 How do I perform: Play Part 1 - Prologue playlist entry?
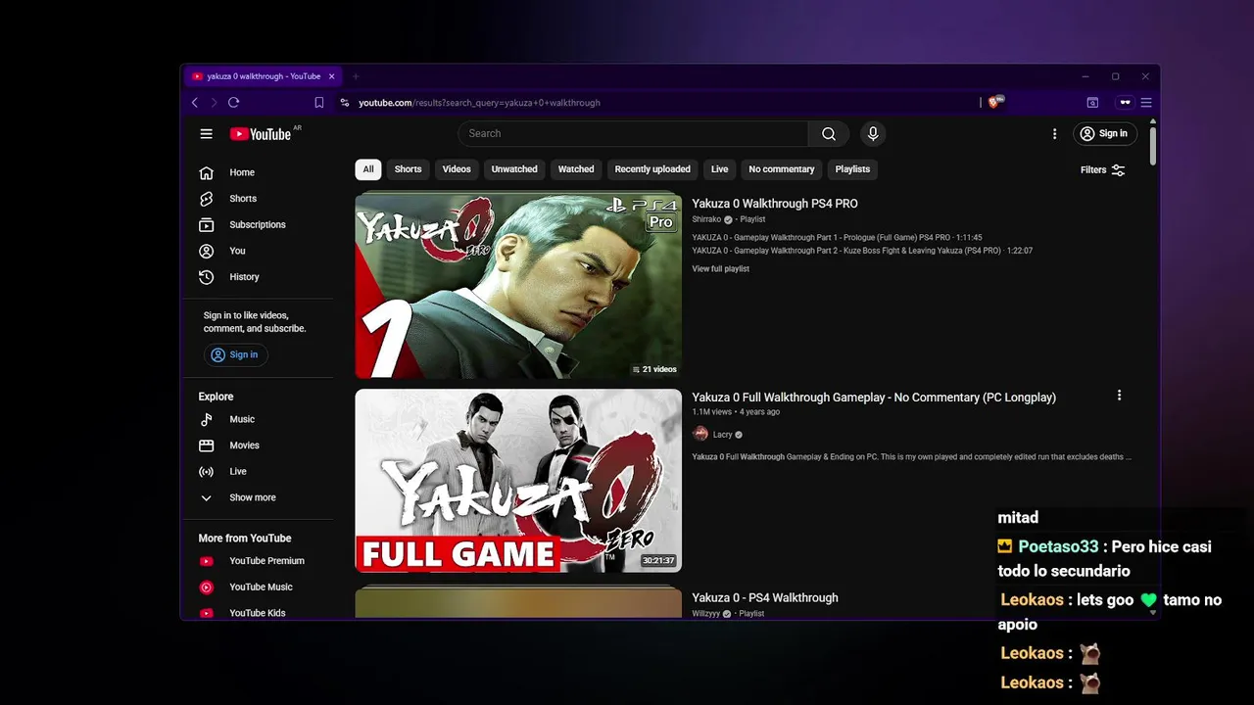click(837, 238)
